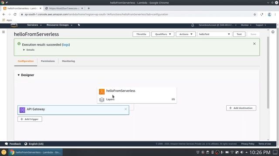Screen dimensions: 279x156
Task: Click Add destination
Action: coord(241,108)
